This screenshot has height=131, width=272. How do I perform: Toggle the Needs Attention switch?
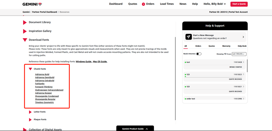[x=199, y=54]
